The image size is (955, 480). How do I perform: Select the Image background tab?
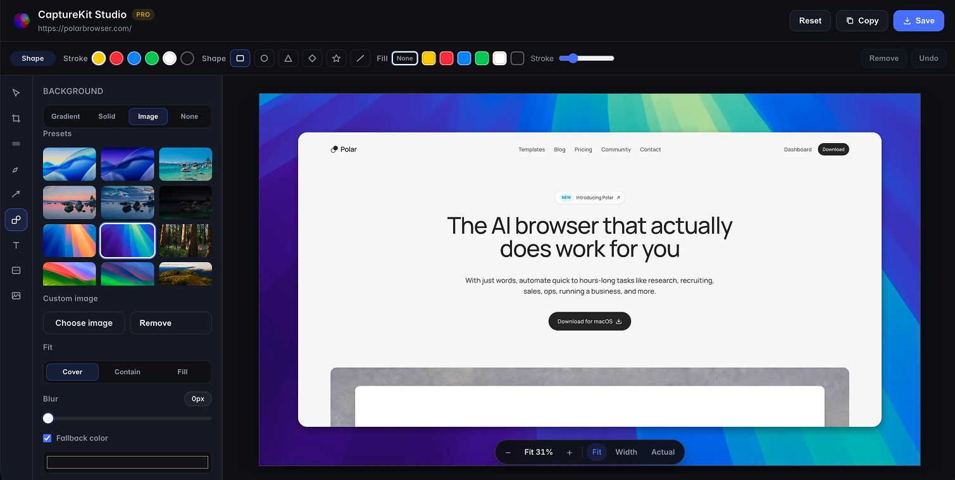(x=148, y=117)
